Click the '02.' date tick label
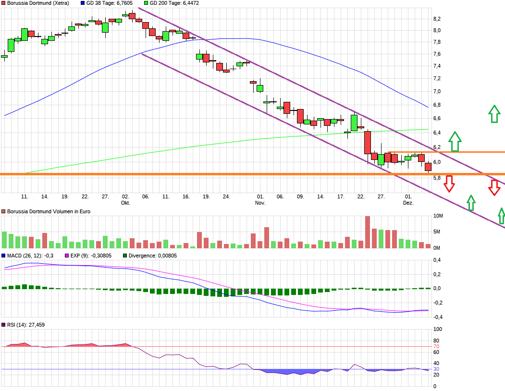 tap(125, 196)
